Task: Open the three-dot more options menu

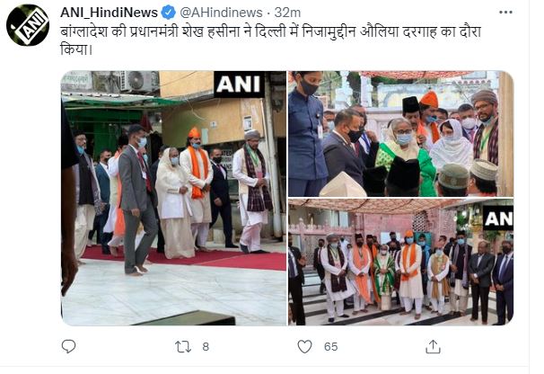Action: 505,13
